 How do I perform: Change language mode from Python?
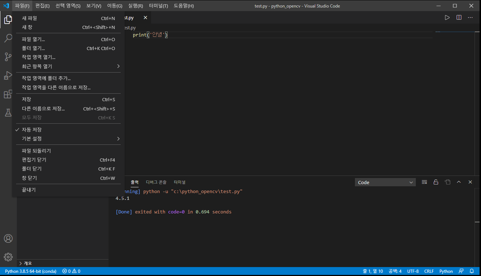[446, 271]
